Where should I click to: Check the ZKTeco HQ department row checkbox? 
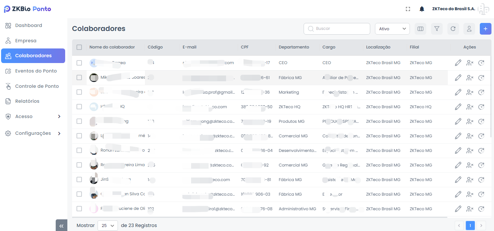click(79, 107)
